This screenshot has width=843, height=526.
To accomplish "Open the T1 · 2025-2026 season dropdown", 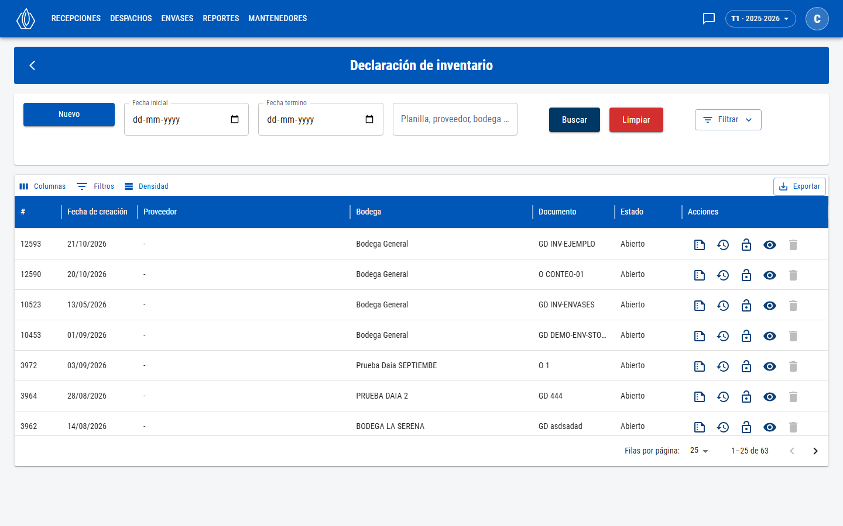I will click(x=760, y=19).
